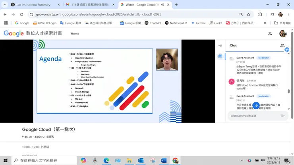Open the Google 新聞 bookmark
Screen dimensions: 294x165
(130, 23)
